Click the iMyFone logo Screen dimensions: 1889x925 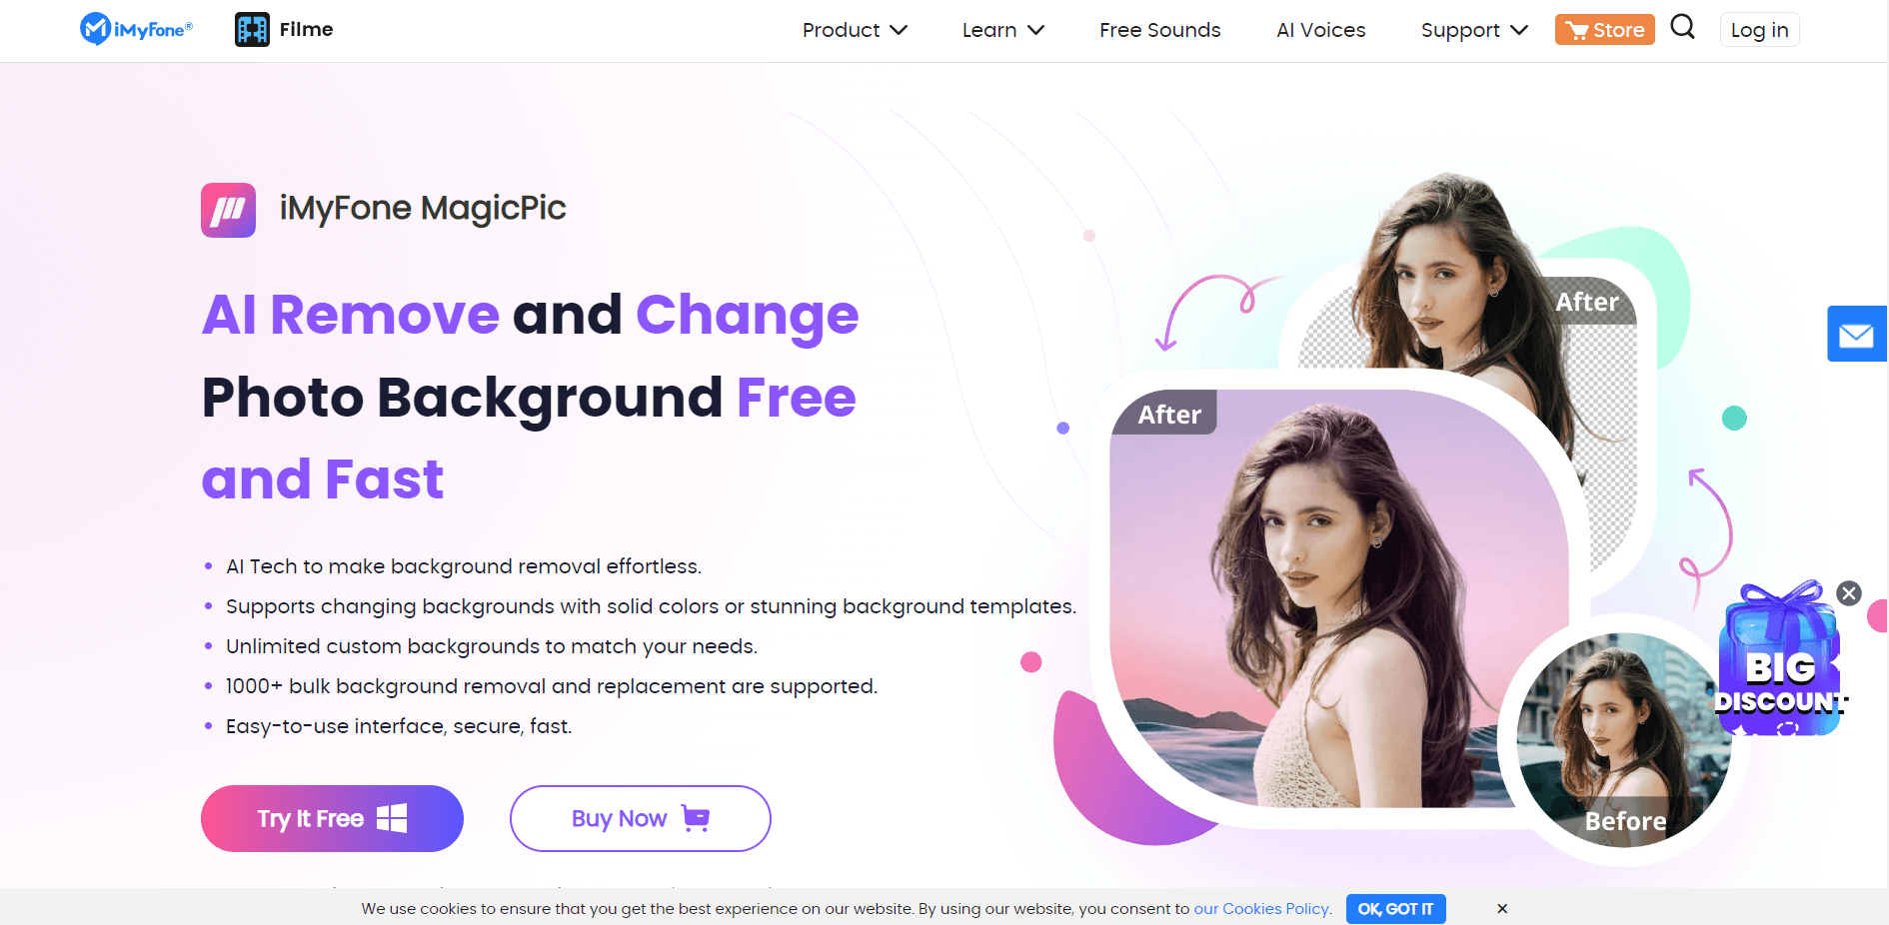point(136,29)
